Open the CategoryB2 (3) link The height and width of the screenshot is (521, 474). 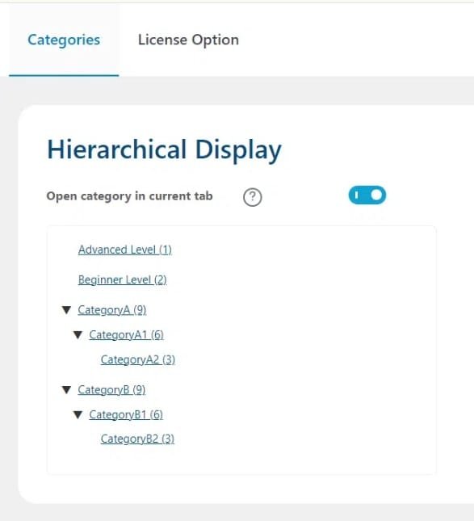(137, 439)
